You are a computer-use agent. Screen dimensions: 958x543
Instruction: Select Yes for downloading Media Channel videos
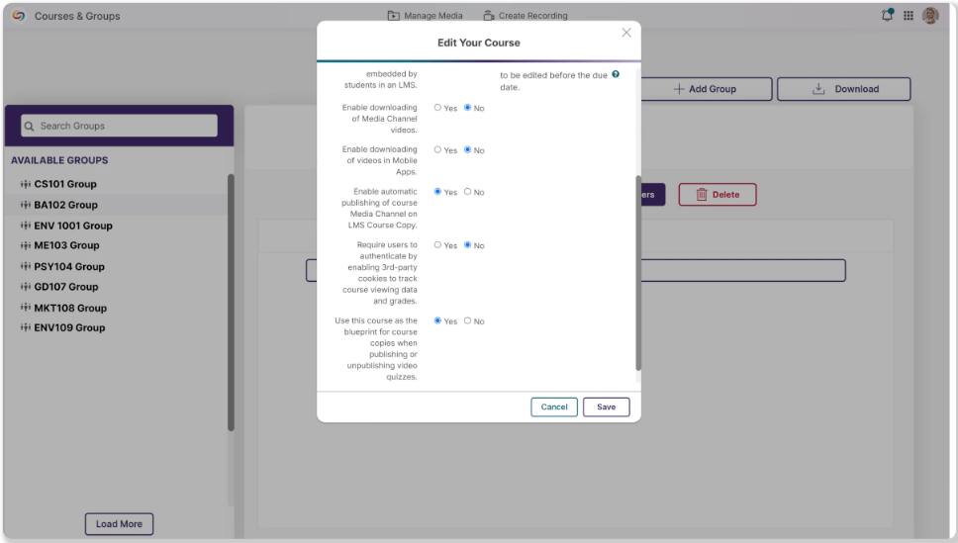click(x=437, y=108)
